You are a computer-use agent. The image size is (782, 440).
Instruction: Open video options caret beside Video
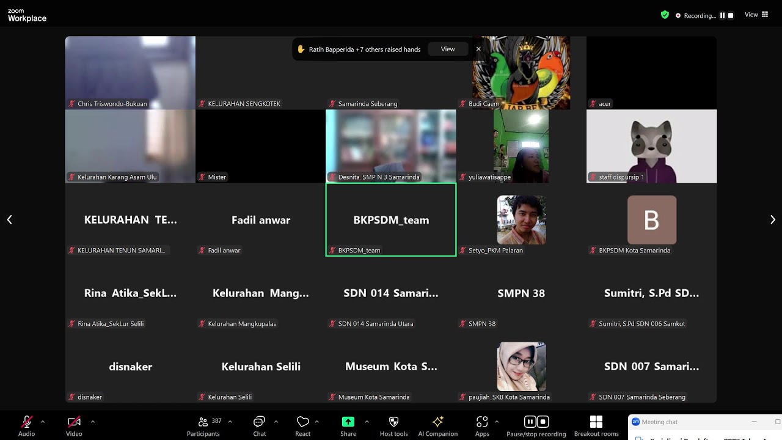[x=93, y=422]
